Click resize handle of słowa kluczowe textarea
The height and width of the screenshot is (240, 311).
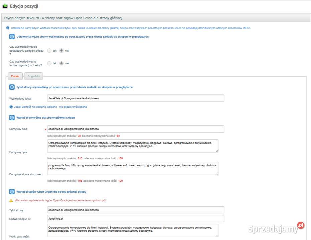click(x=217, y=174)
